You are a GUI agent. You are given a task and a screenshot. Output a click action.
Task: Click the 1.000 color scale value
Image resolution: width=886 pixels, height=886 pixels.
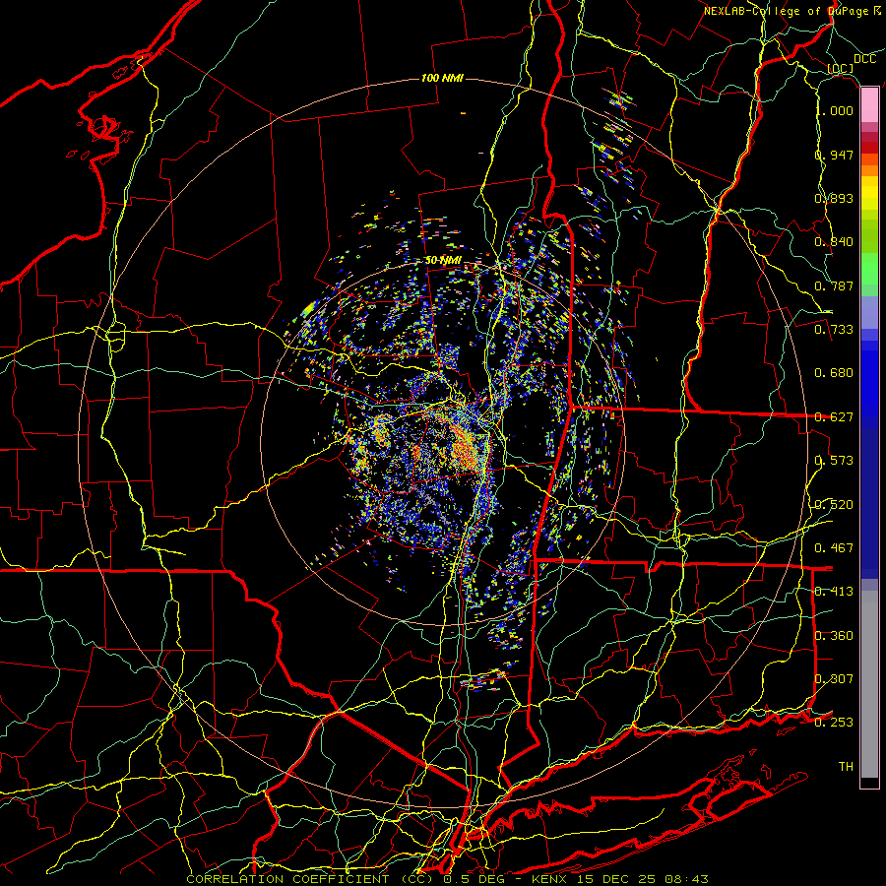(x=835, y=110)
